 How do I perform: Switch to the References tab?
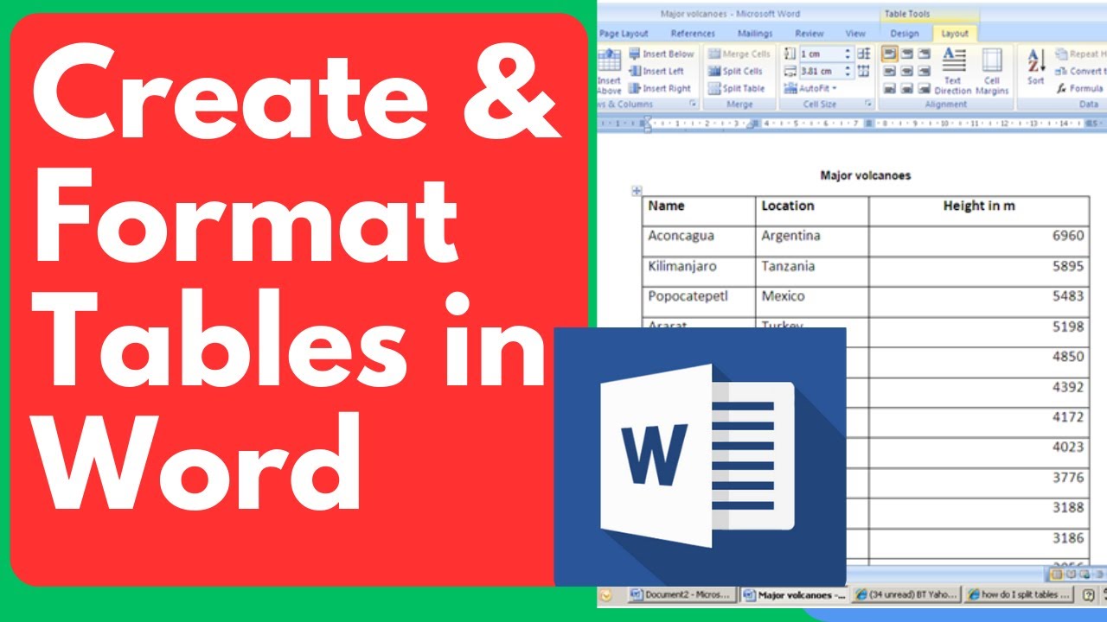pos(693,34)
